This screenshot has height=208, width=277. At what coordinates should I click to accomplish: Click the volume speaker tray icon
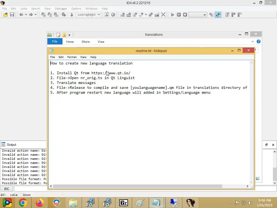(x=250, y=203)
